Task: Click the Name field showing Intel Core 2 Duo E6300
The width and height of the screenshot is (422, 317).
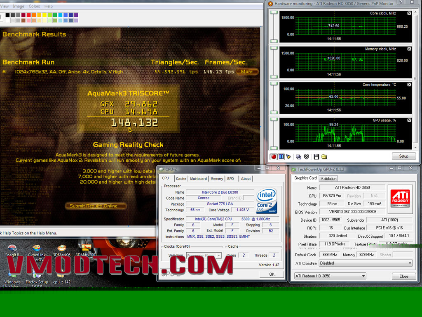Action: 220,192
